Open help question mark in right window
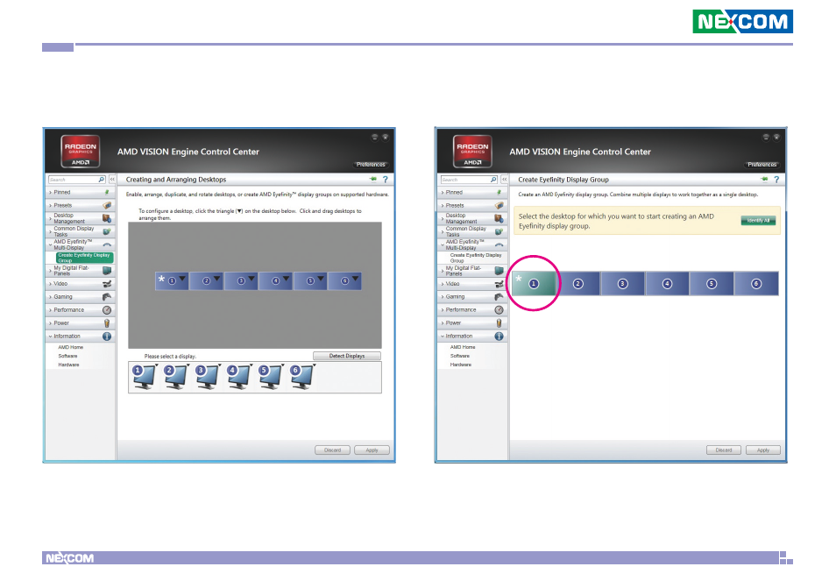 coord(776,180)
